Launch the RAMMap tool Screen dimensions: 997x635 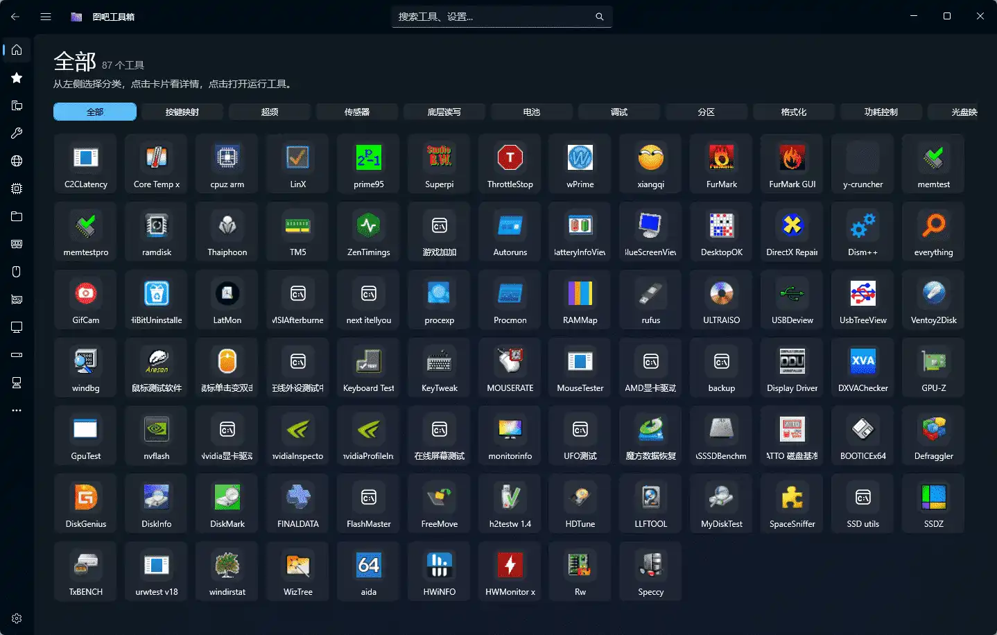click(580, 299)
